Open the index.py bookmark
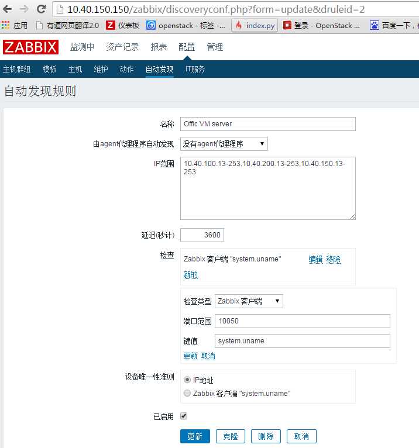The width and height of the screenshot is (419, 448). coord(255,25)
